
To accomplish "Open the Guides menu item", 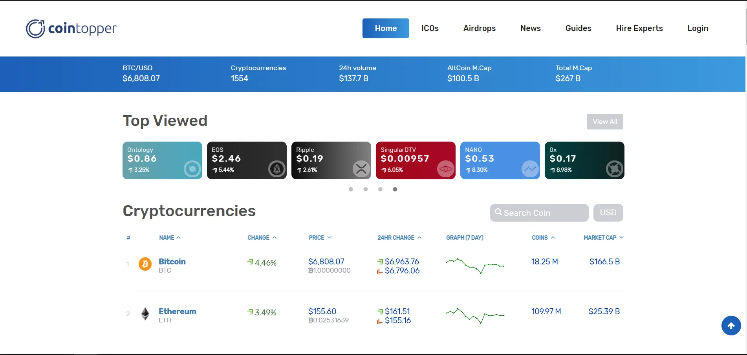I will click(579, 28).
